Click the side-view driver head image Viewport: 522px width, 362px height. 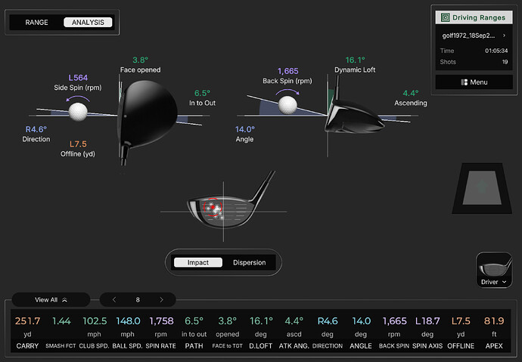pos(353,116)
